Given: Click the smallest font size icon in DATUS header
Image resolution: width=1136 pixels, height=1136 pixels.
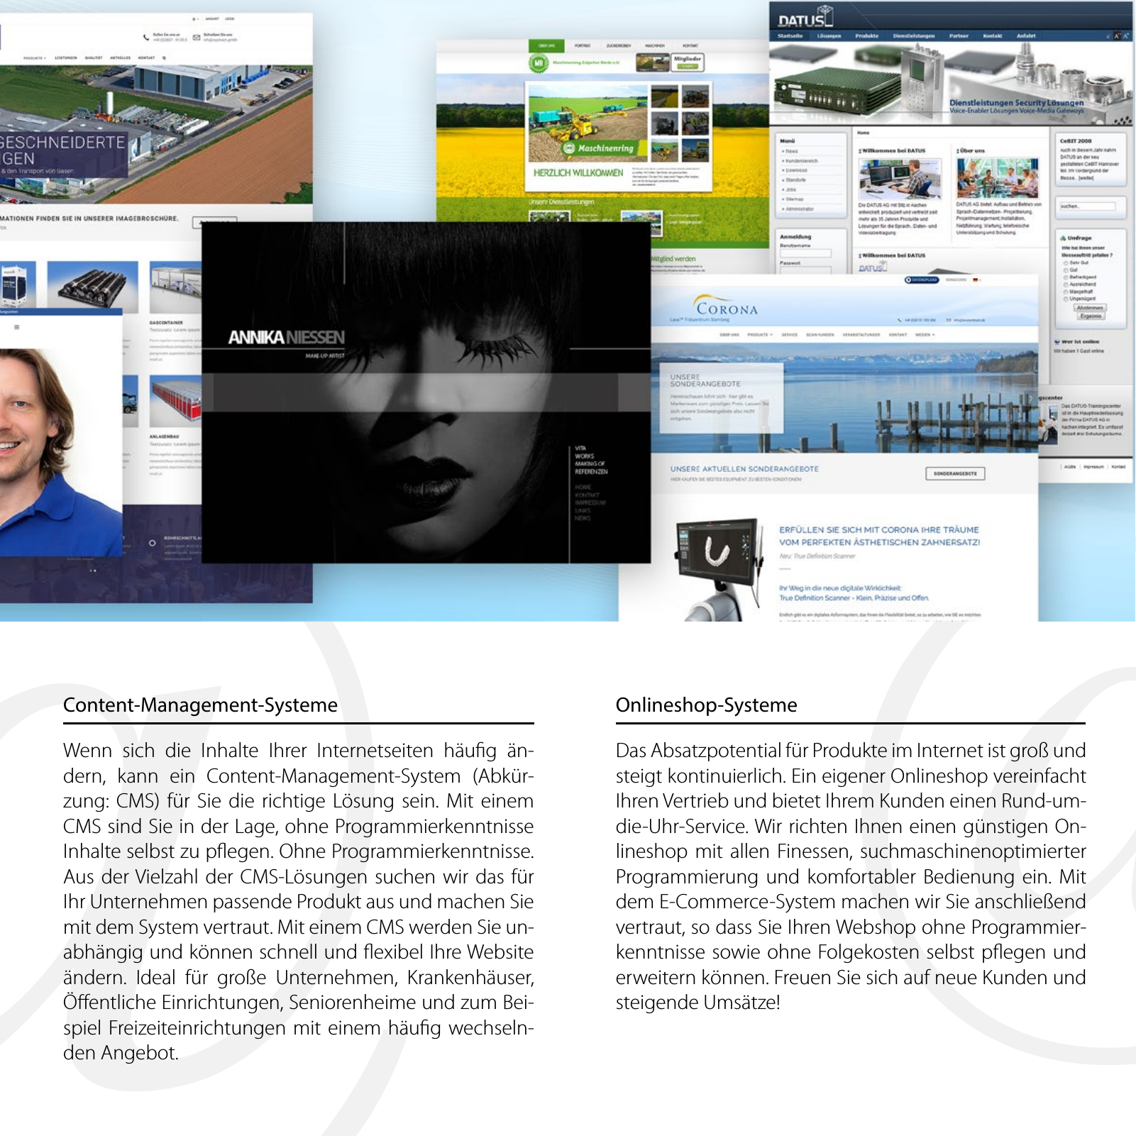Looking at the screenshot, I should tap(1108, 36).
